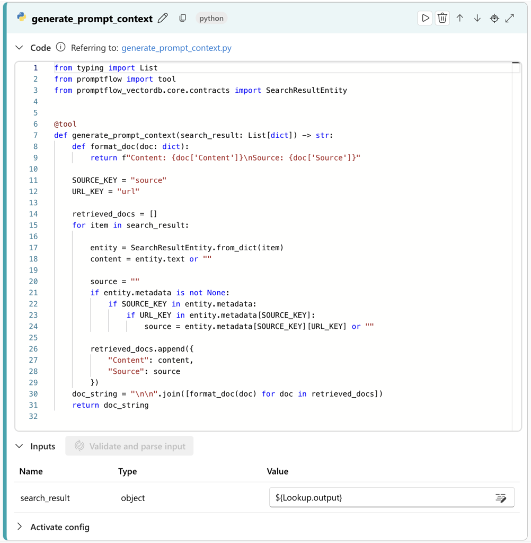Viewport: 531px width, 543px height.
Task: Delete the generate_prompt_context node
Action: (442, 17)
